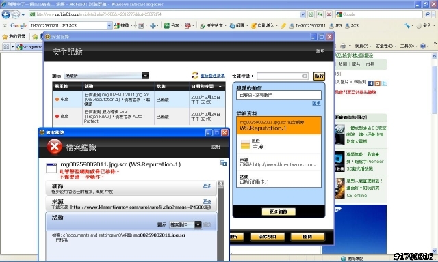Image resolution: width=438 pixels, height=262 pixels.
Task: Open Google Toolbar wrench settings icon
Action: tap(408, 26)
